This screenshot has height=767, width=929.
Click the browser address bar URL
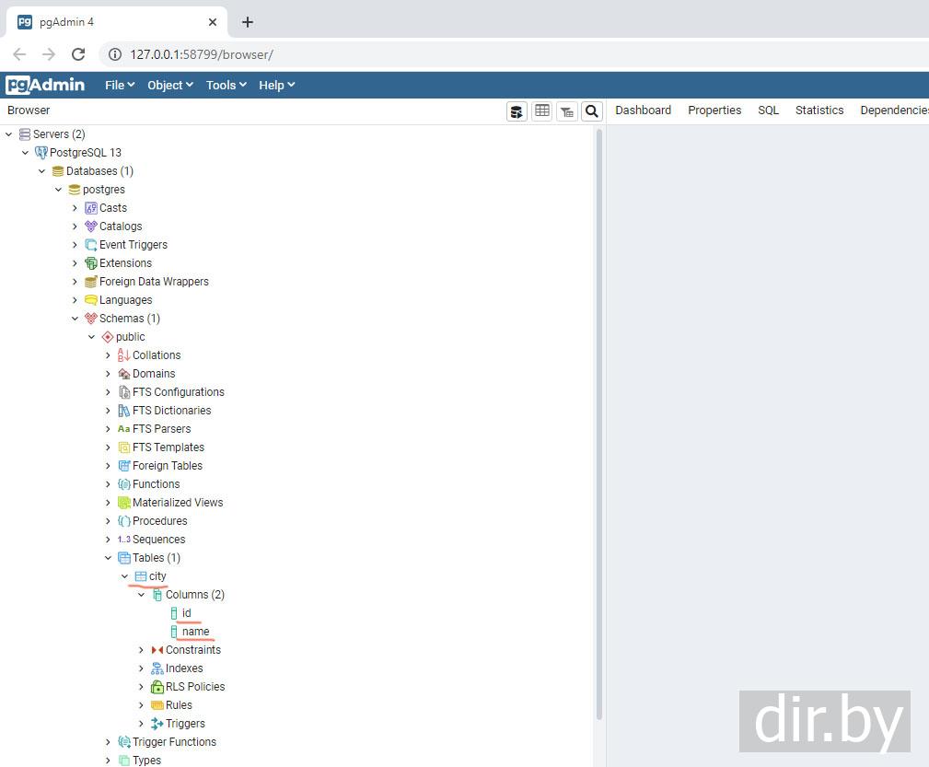coord(201,54)
